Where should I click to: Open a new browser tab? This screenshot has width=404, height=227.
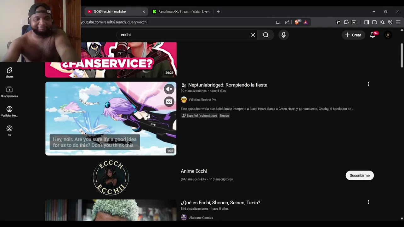tap(218, 11)
